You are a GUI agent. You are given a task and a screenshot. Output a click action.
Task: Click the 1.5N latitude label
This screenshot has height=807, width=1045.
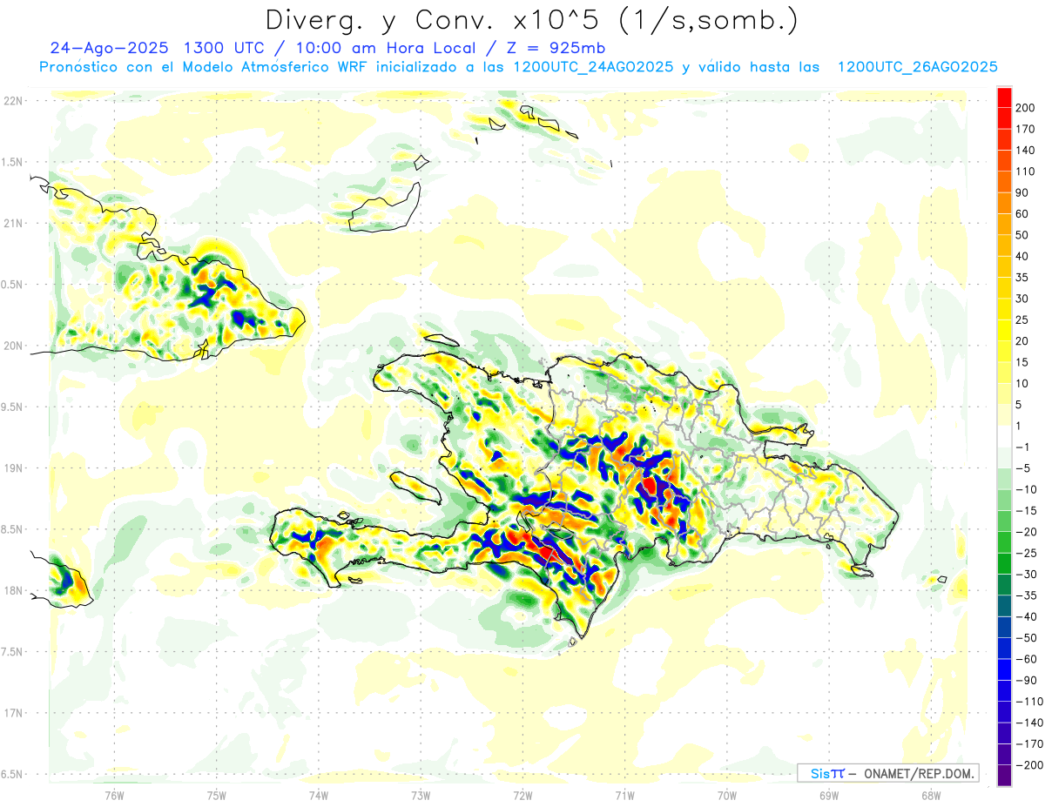(x=12, y=162)
